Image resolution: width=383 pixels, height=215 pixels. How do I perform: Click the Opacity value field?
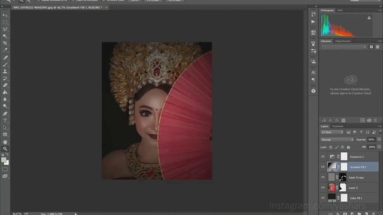(x=372, y=140)
